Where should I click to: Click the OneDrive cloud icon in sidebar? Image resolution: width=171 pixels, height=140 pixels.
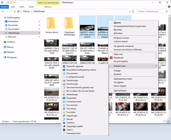[5, 42]
